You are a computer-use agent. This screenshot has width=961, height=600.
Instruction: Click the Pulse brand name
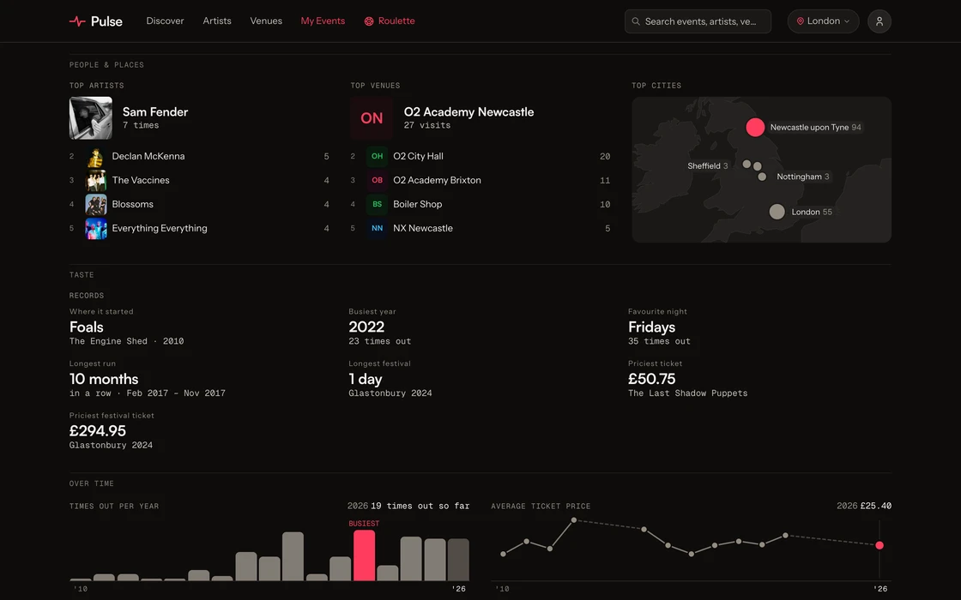coord(106,21)
